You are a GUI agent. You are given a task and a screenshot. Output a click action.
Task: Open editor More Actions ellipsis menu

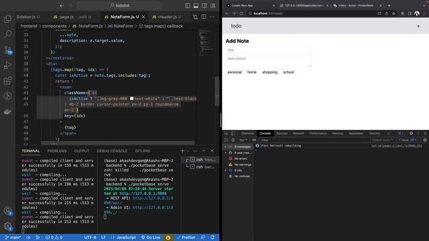[x=212, y=17]
